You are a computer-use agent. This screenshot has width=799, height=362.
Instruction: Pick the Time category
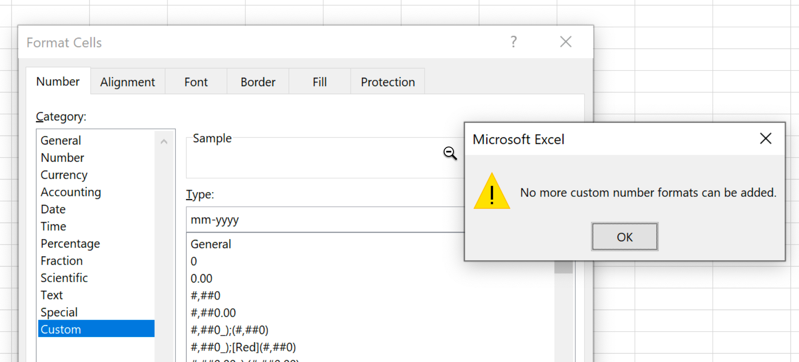coord(96,226)
